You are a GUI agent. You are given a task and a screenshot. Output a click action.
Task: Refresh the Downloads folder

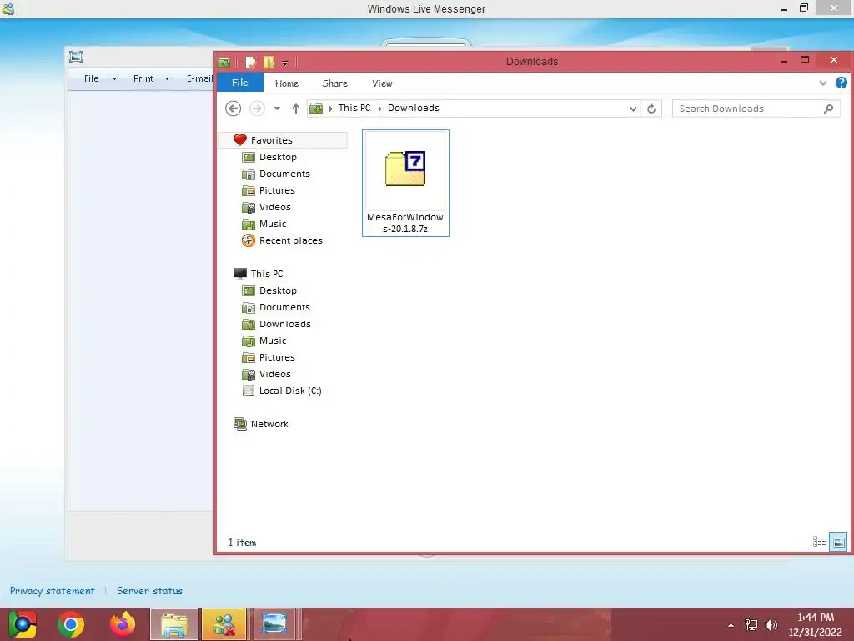click(651, 109)
